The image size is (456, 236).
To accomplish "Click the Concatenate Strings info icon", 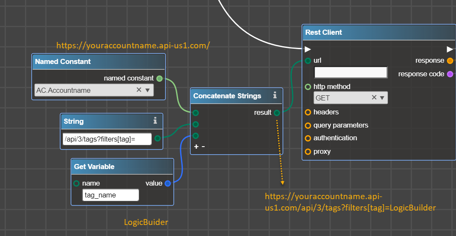I will [275, 96].
